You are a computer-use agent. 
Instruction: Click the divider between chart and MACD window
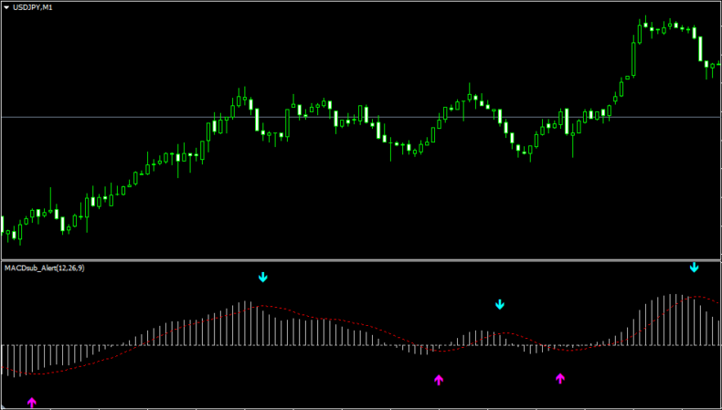click(361, 260)
